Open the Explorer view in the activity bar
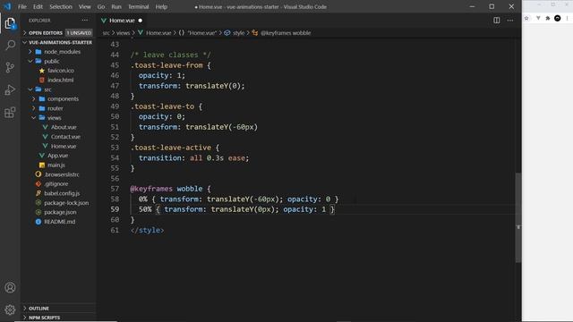Viewport: 573px width, 322px height. (x=10, y=24)
